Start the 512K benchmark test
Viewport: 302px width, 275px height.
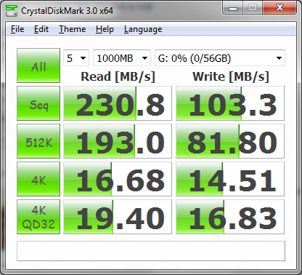coord(38,141)
